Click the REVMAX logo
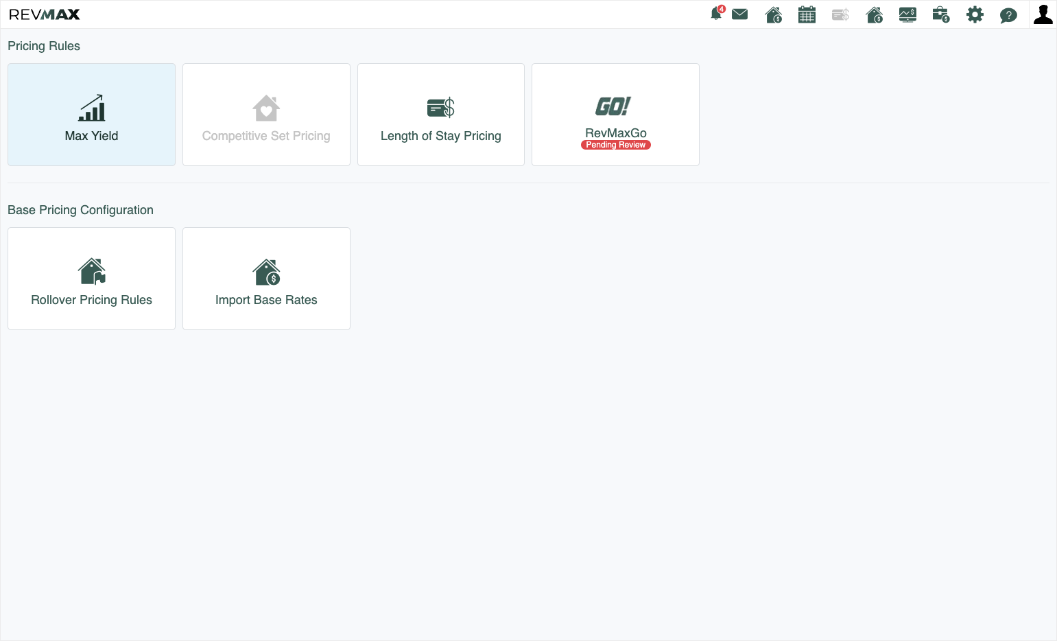 [45, 14]
